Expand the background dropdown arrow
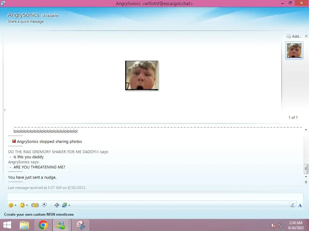Image resolution: width=309 pixels, height=231 pixels. 69,205
